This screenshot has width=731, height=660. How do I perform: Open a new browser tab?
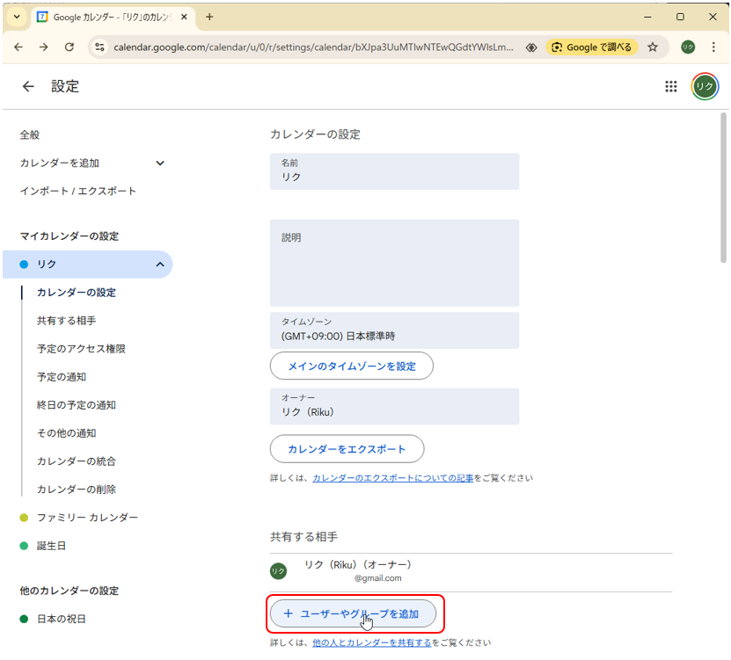(x=209, y=17)
